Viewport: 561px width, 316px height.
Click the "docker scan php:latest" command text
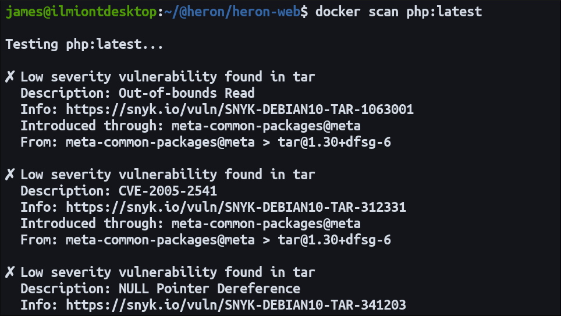[399, 11]
